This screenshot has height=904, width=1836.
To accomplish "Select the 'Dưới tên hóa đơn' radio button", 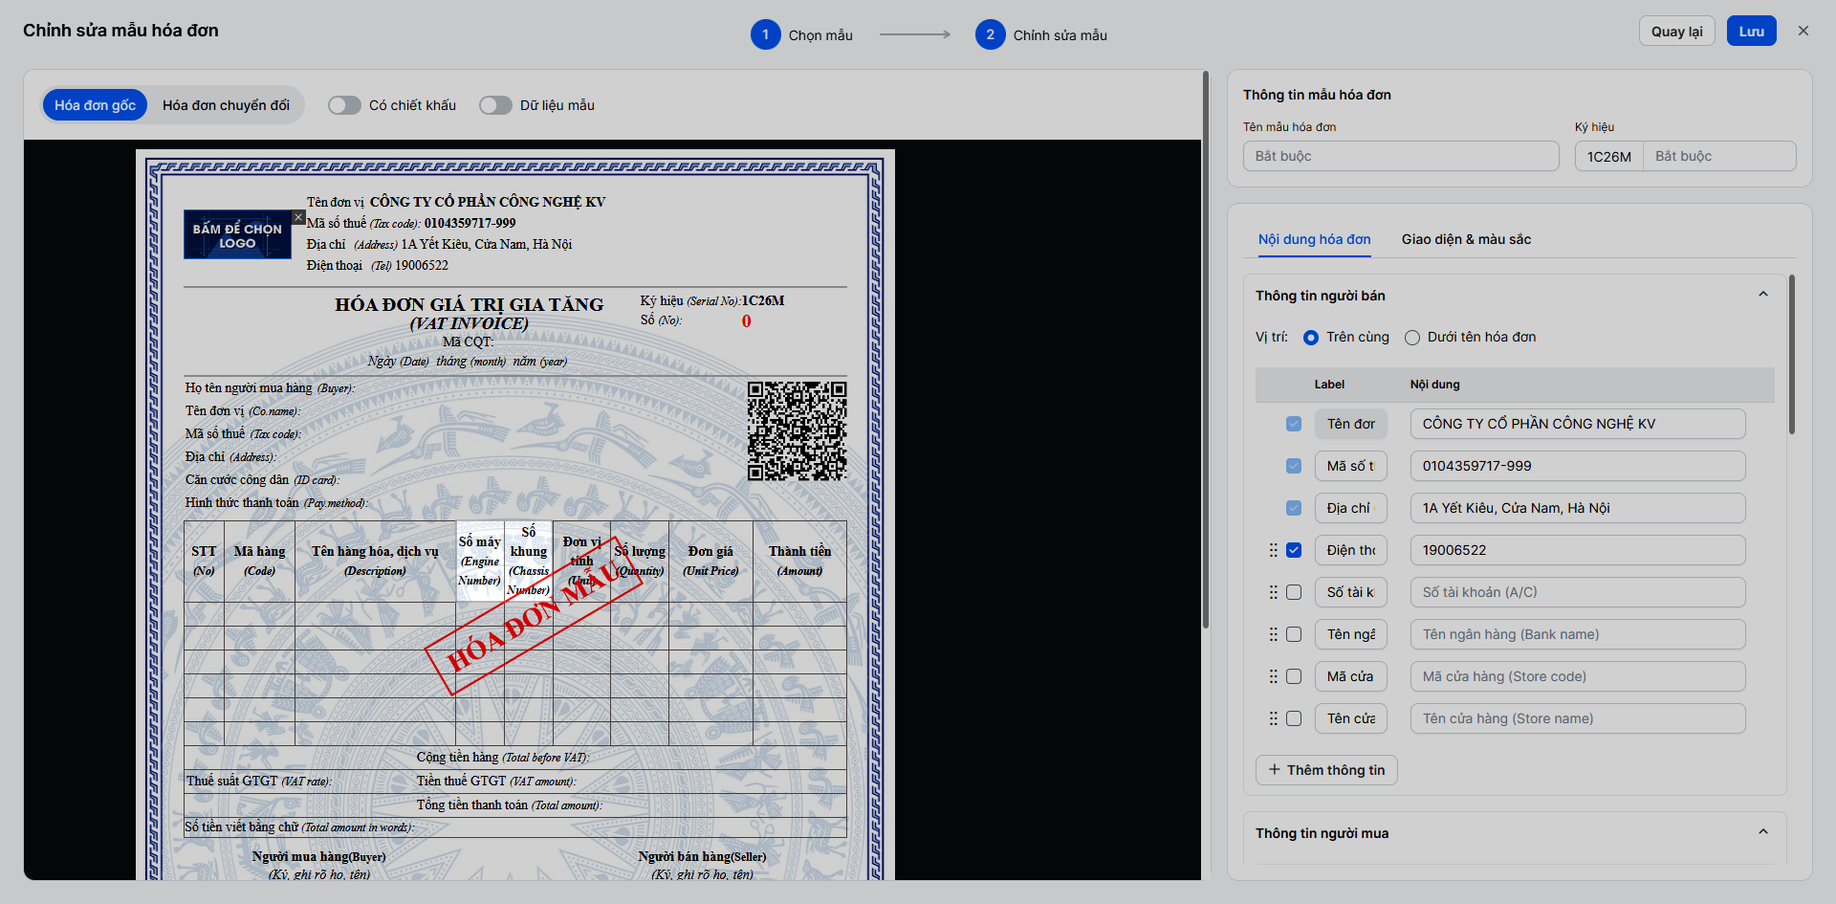I will point(1412,338).
